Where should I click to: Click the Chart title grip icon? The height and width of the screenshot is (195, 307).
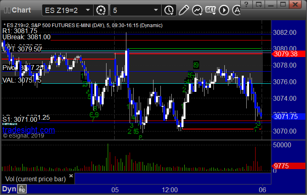click(x=7, y=10)
